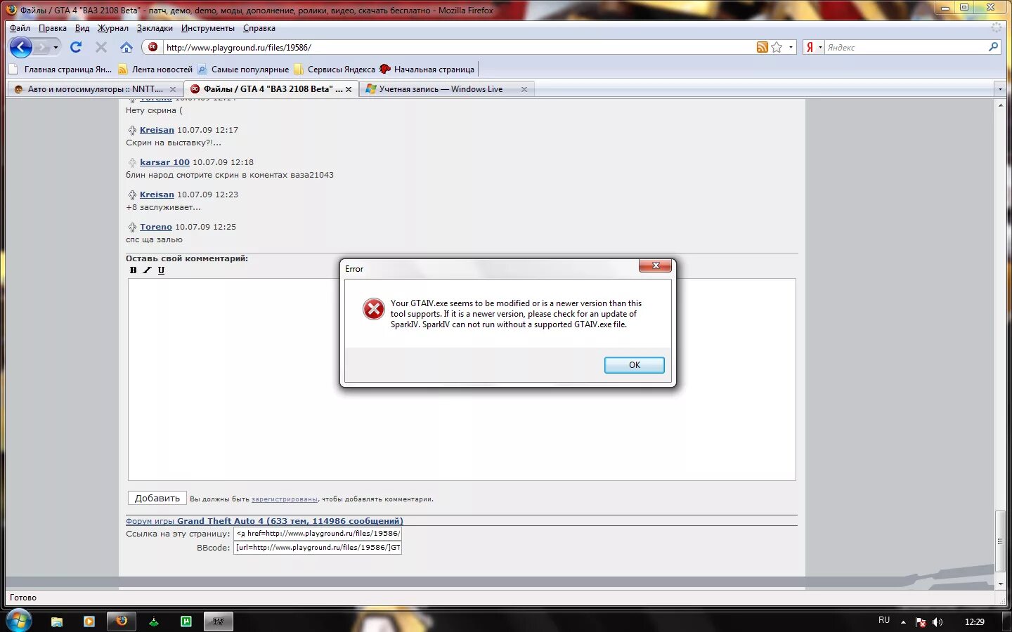Open the Сервисы Яндекса bookmark folder
The width and height of the screenshot is (1012, 632).
(x=335, y=70)
